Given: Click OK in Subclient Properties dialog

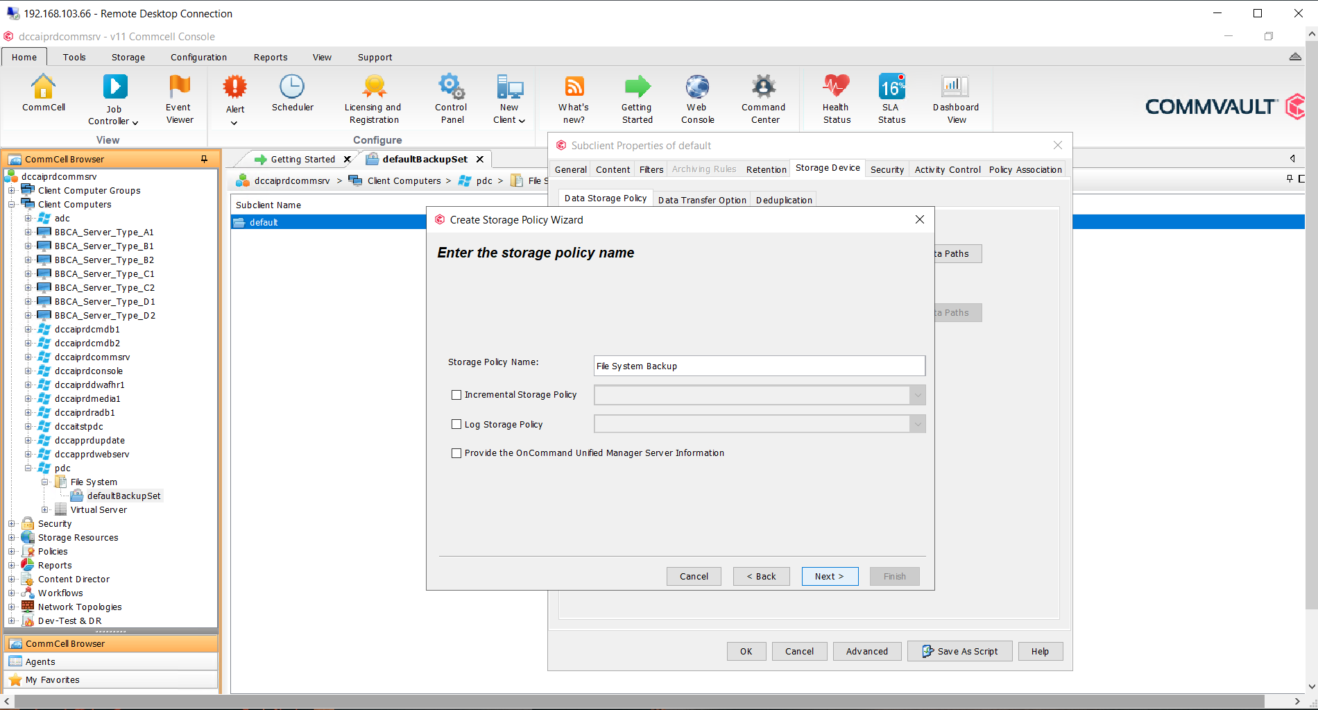Looking at the screenshot, I should [746, 651].
